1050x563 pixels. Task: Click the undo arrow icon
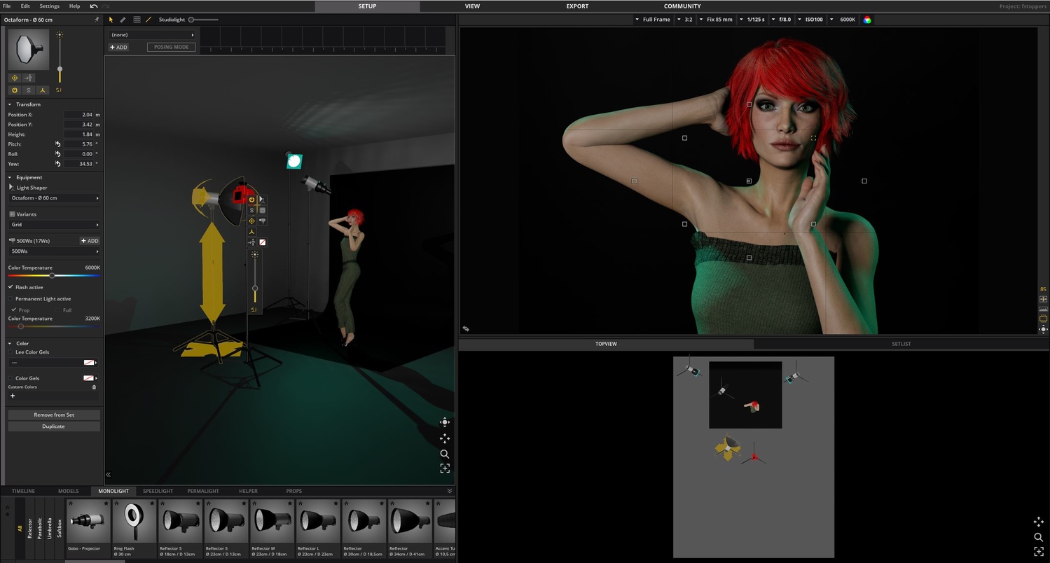[94, 6]
